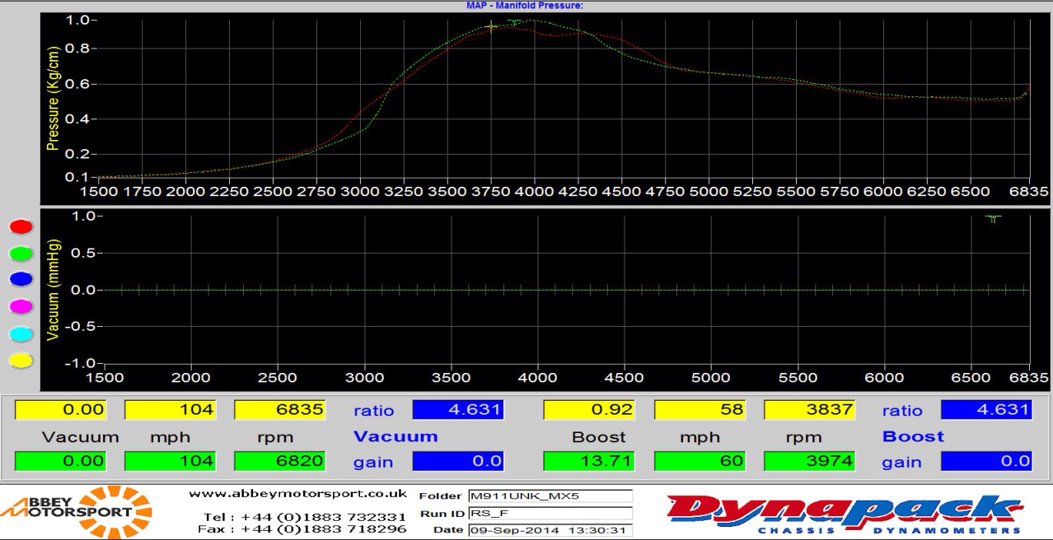The width and height of the screenshot is (1053, 540).
Task: Toggle the magenta run color oval
Action: point(21,307)
